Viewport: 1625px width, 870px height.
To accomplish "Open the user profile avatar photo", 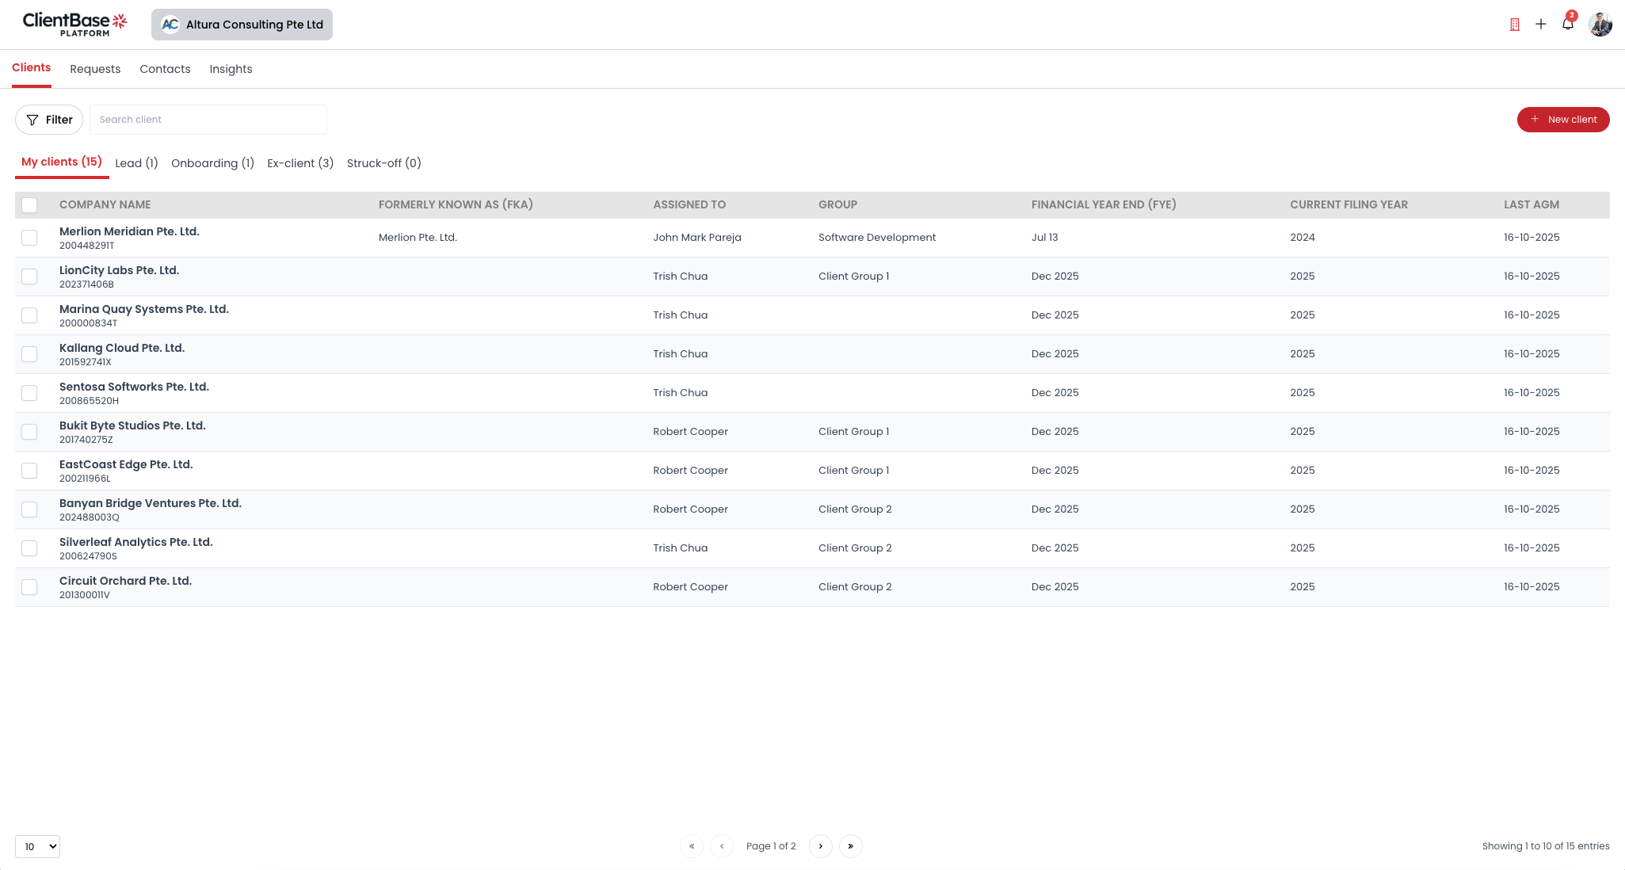I will tap(1600, 24).
